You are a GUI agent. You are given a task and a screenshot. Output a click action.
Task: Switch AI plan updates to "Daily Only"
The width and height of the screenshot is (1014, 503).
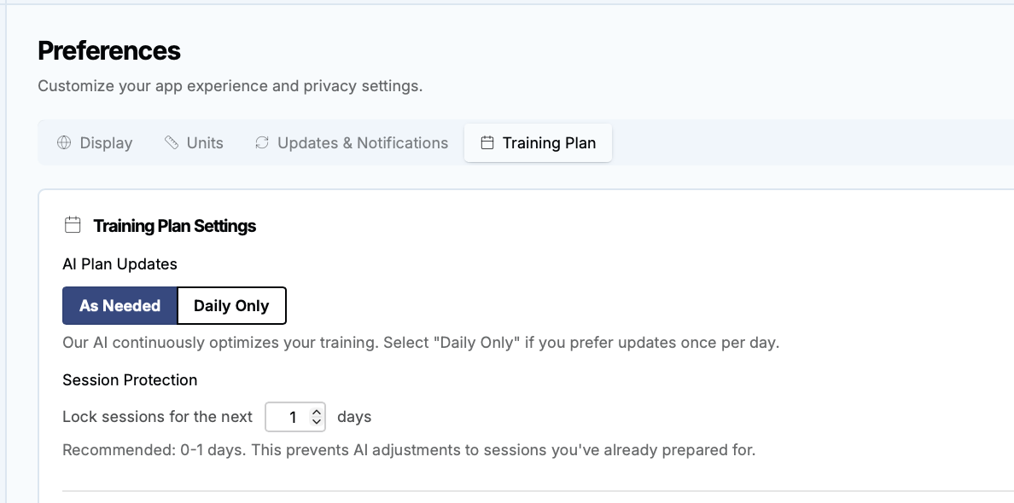pyautogui.click(x=231, y=306)
